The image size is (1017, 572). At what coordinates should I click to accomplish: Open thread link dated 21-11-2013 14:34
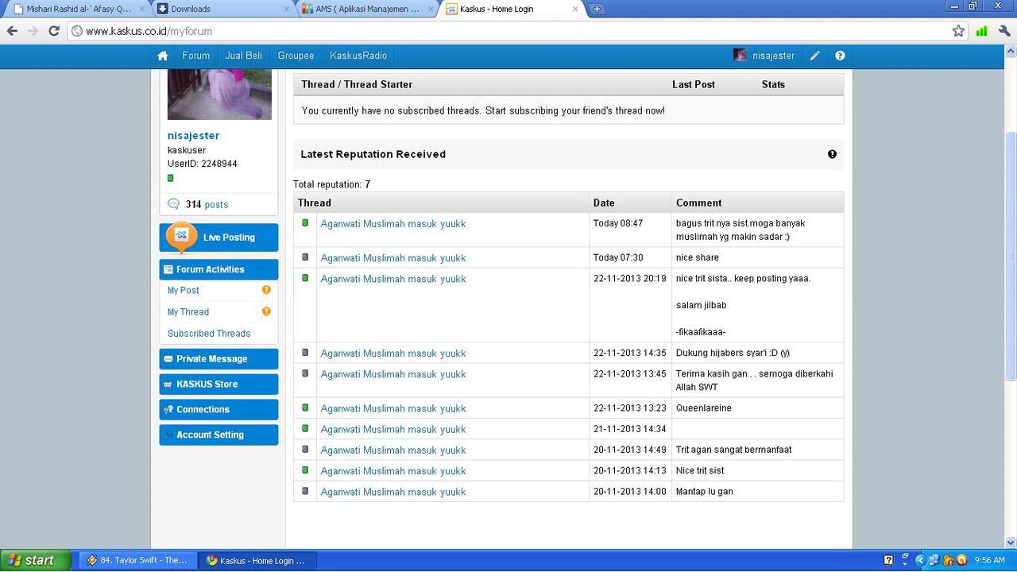393,429
